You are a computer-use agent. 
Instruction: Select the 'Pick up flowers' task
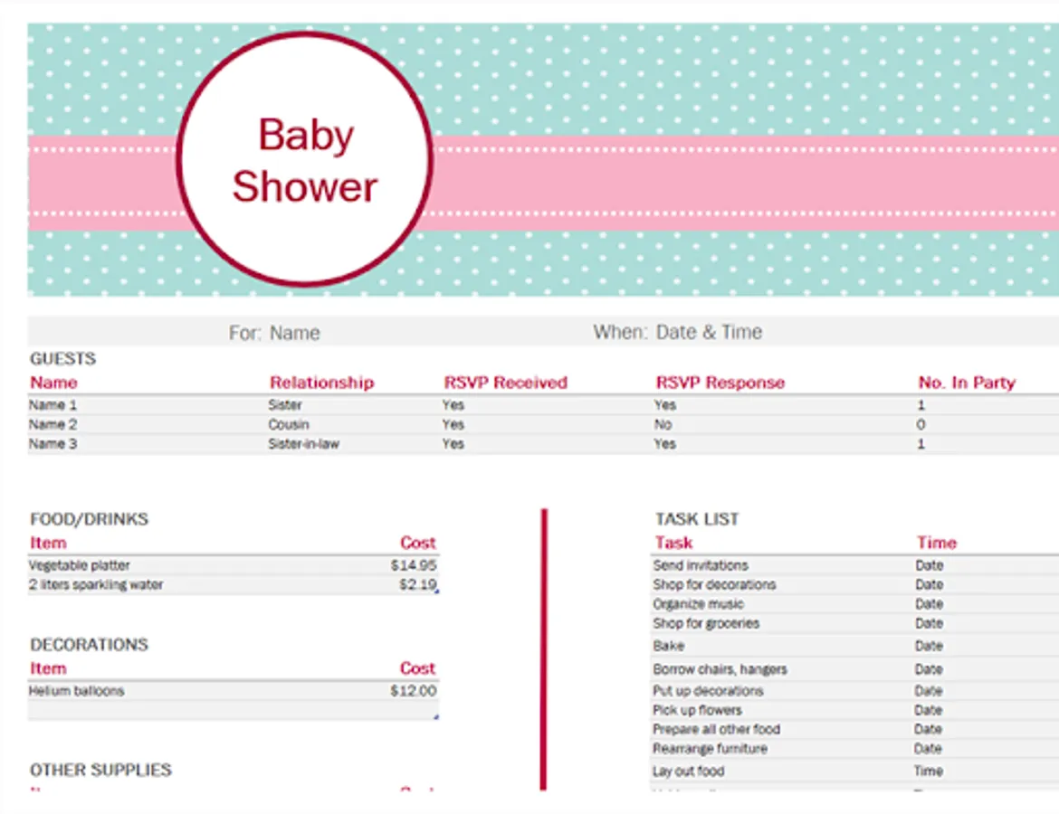coord(697,711)
